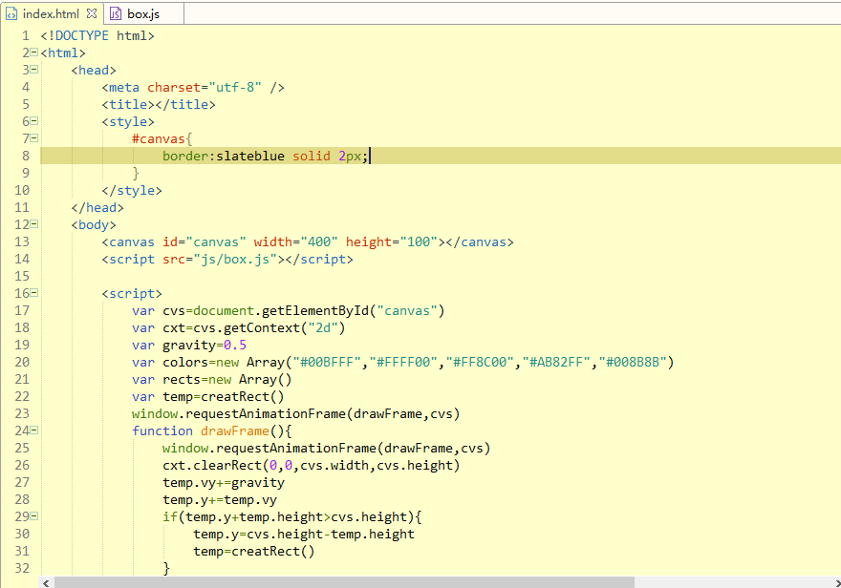Click the 'slateblue' color value
The height and width of the screenshot is (588, 841).
[x=250, y=156]
